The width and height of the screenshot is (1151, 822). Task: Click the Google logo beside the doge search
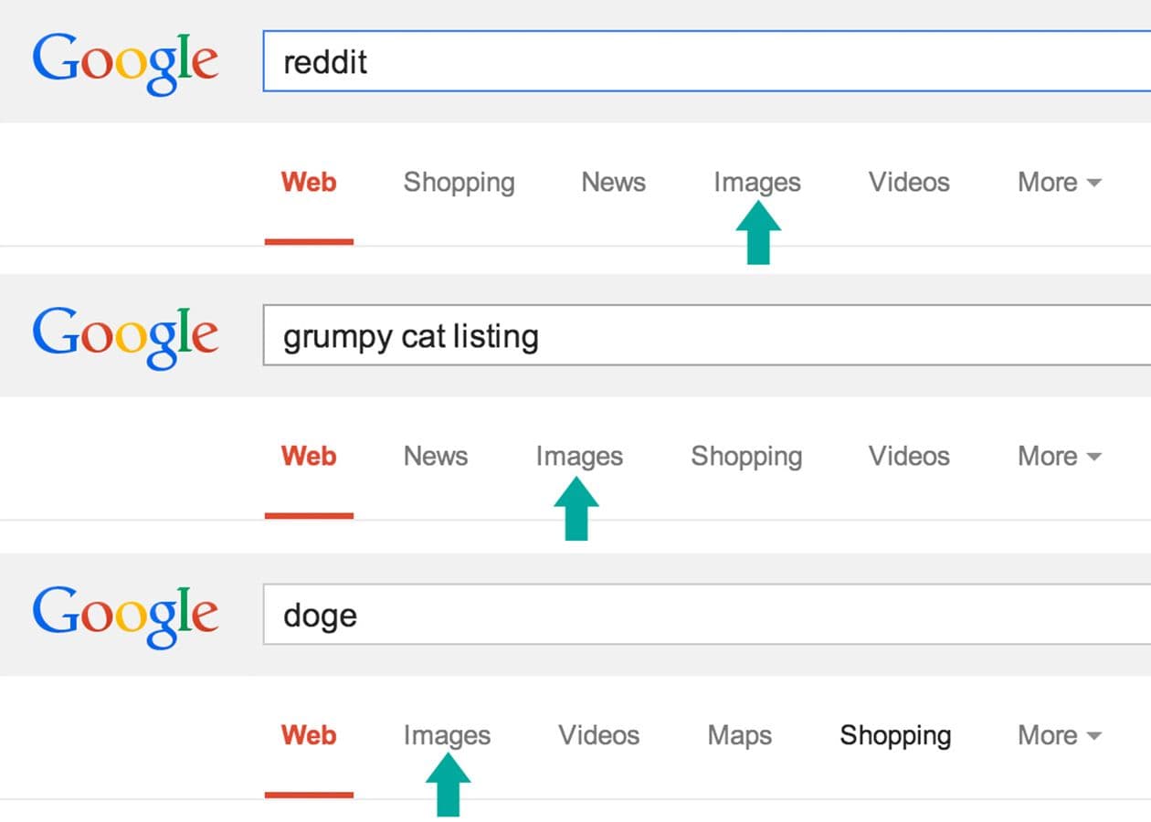(x=125, y=616)
